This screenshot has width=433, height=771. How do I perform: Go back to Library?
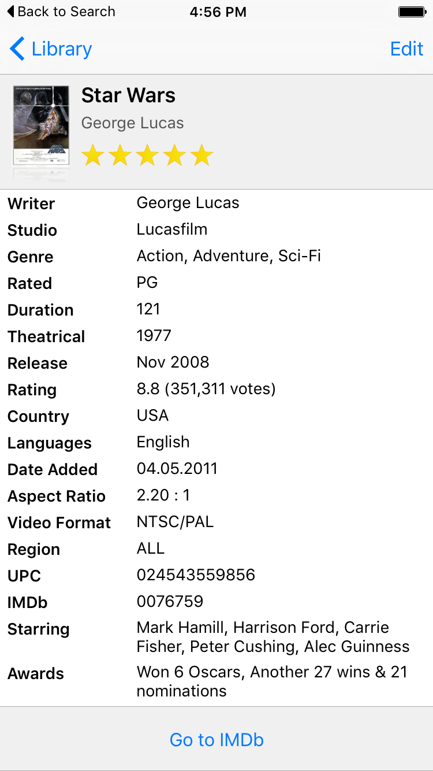51,49
